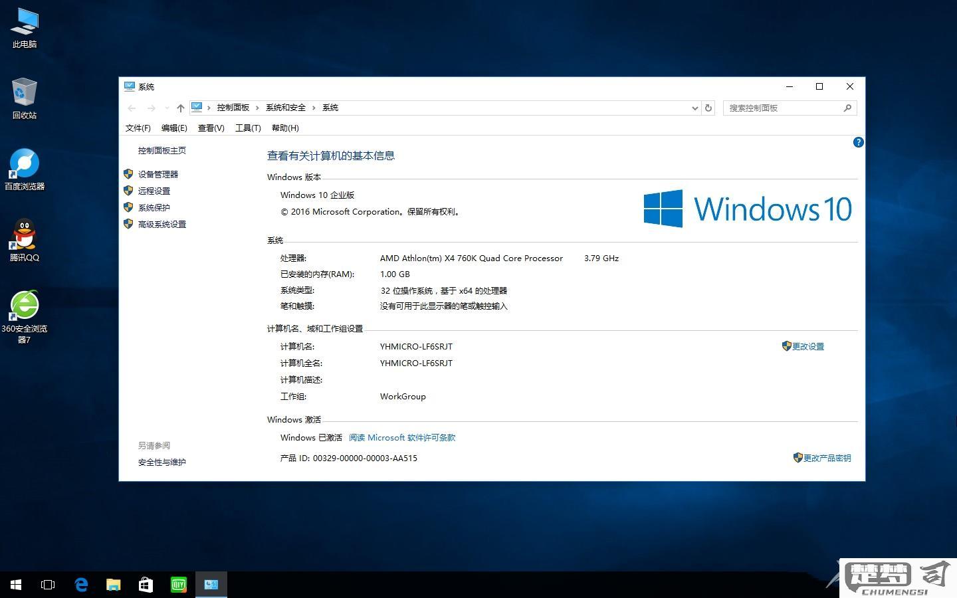This screenshot has width=957, height=598.
Task: Select the computer name YHMICRO-LF6SRJT value
Action: pos(416,346)
